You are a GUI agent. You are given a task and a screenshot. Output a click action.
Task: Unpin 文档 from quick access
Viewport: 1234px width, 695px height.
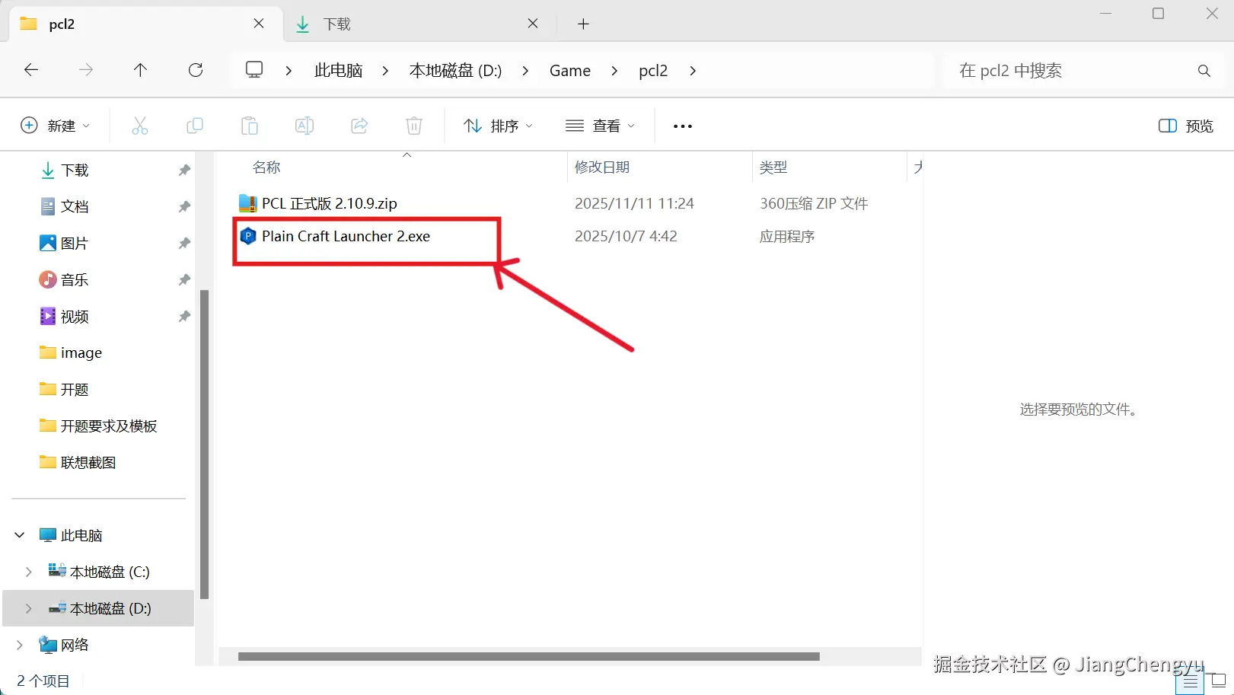coord(184,206)
